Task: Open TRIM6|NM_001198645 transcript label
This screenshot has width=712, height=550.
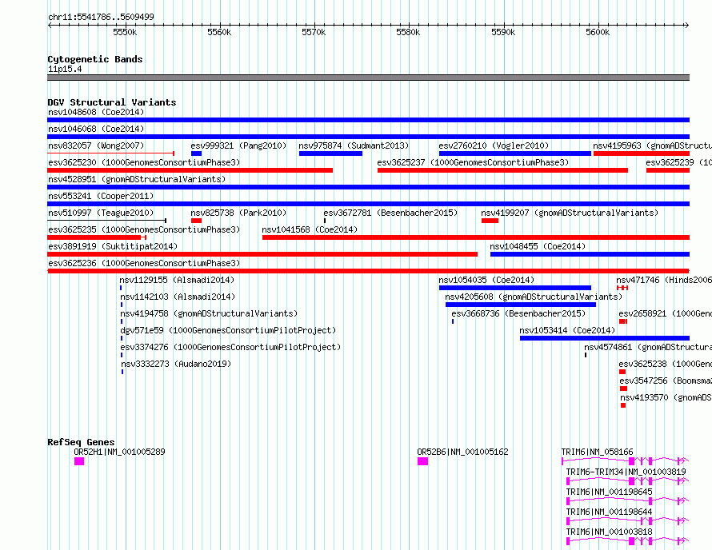Action: point(610,492)
